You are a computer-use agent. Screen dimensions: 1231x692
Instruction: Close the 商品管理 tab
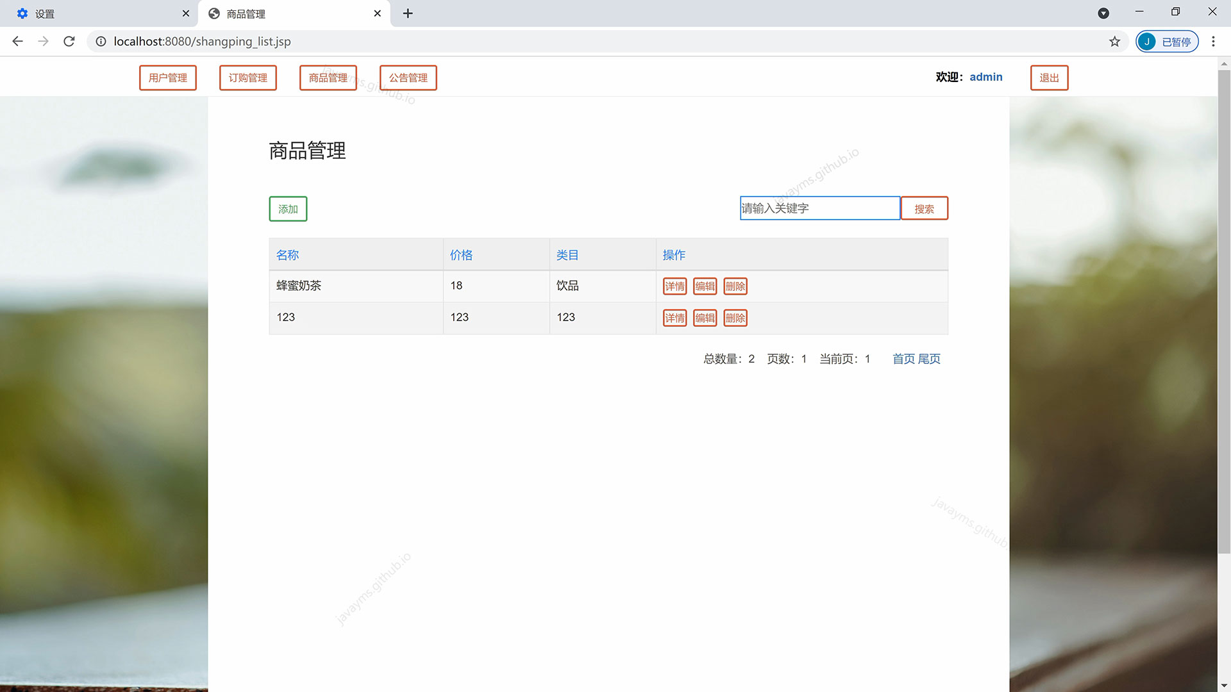[378, 13]
